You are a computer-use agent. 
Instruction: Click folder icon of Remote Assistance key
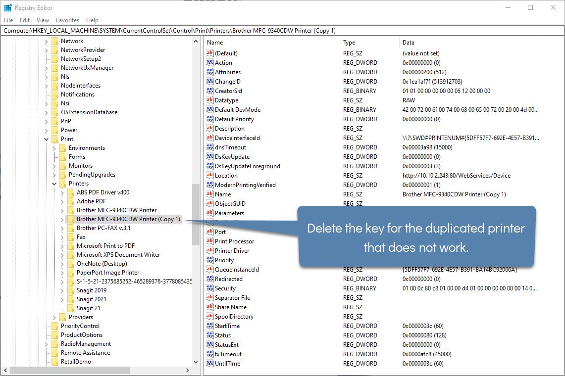pos(55,353)
